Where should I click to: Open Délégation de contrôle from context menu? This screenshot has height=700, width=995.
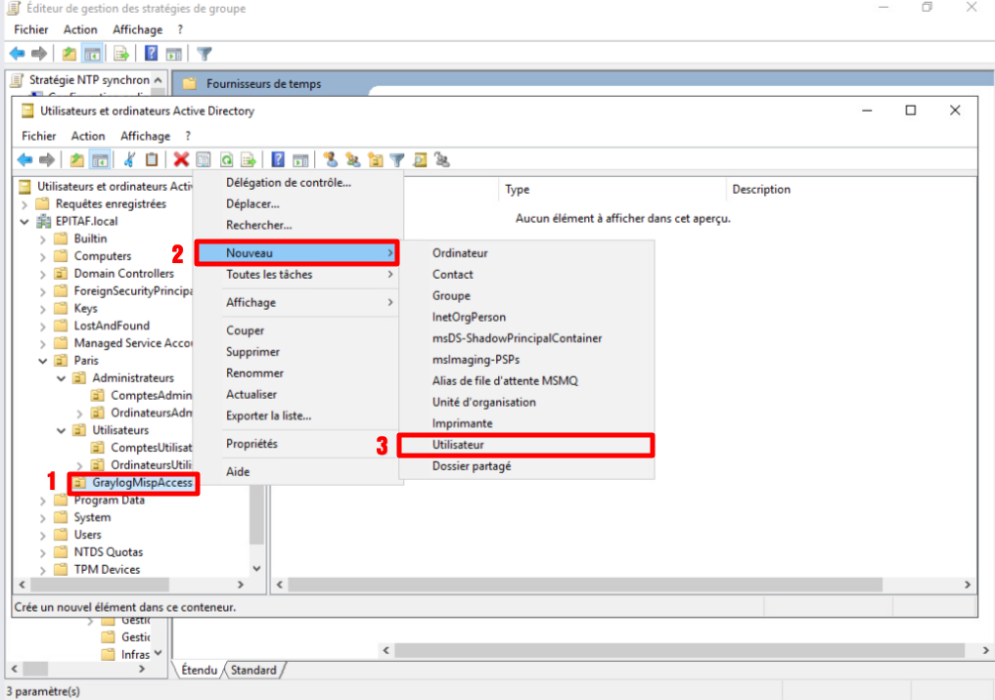pyautogui.click(x=288, y=183)
